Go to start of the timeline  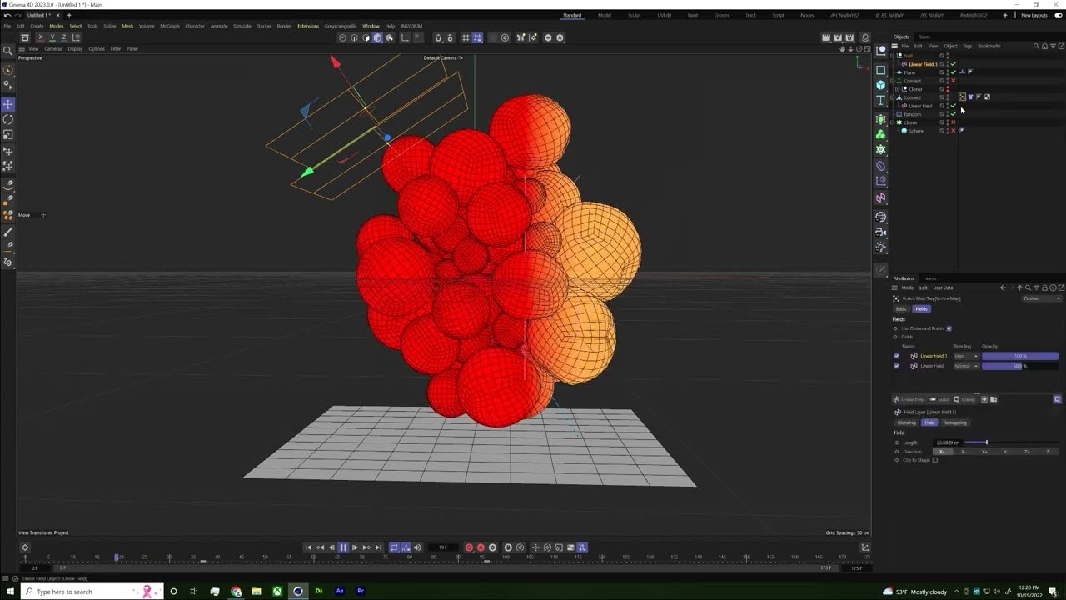[308, 547]
